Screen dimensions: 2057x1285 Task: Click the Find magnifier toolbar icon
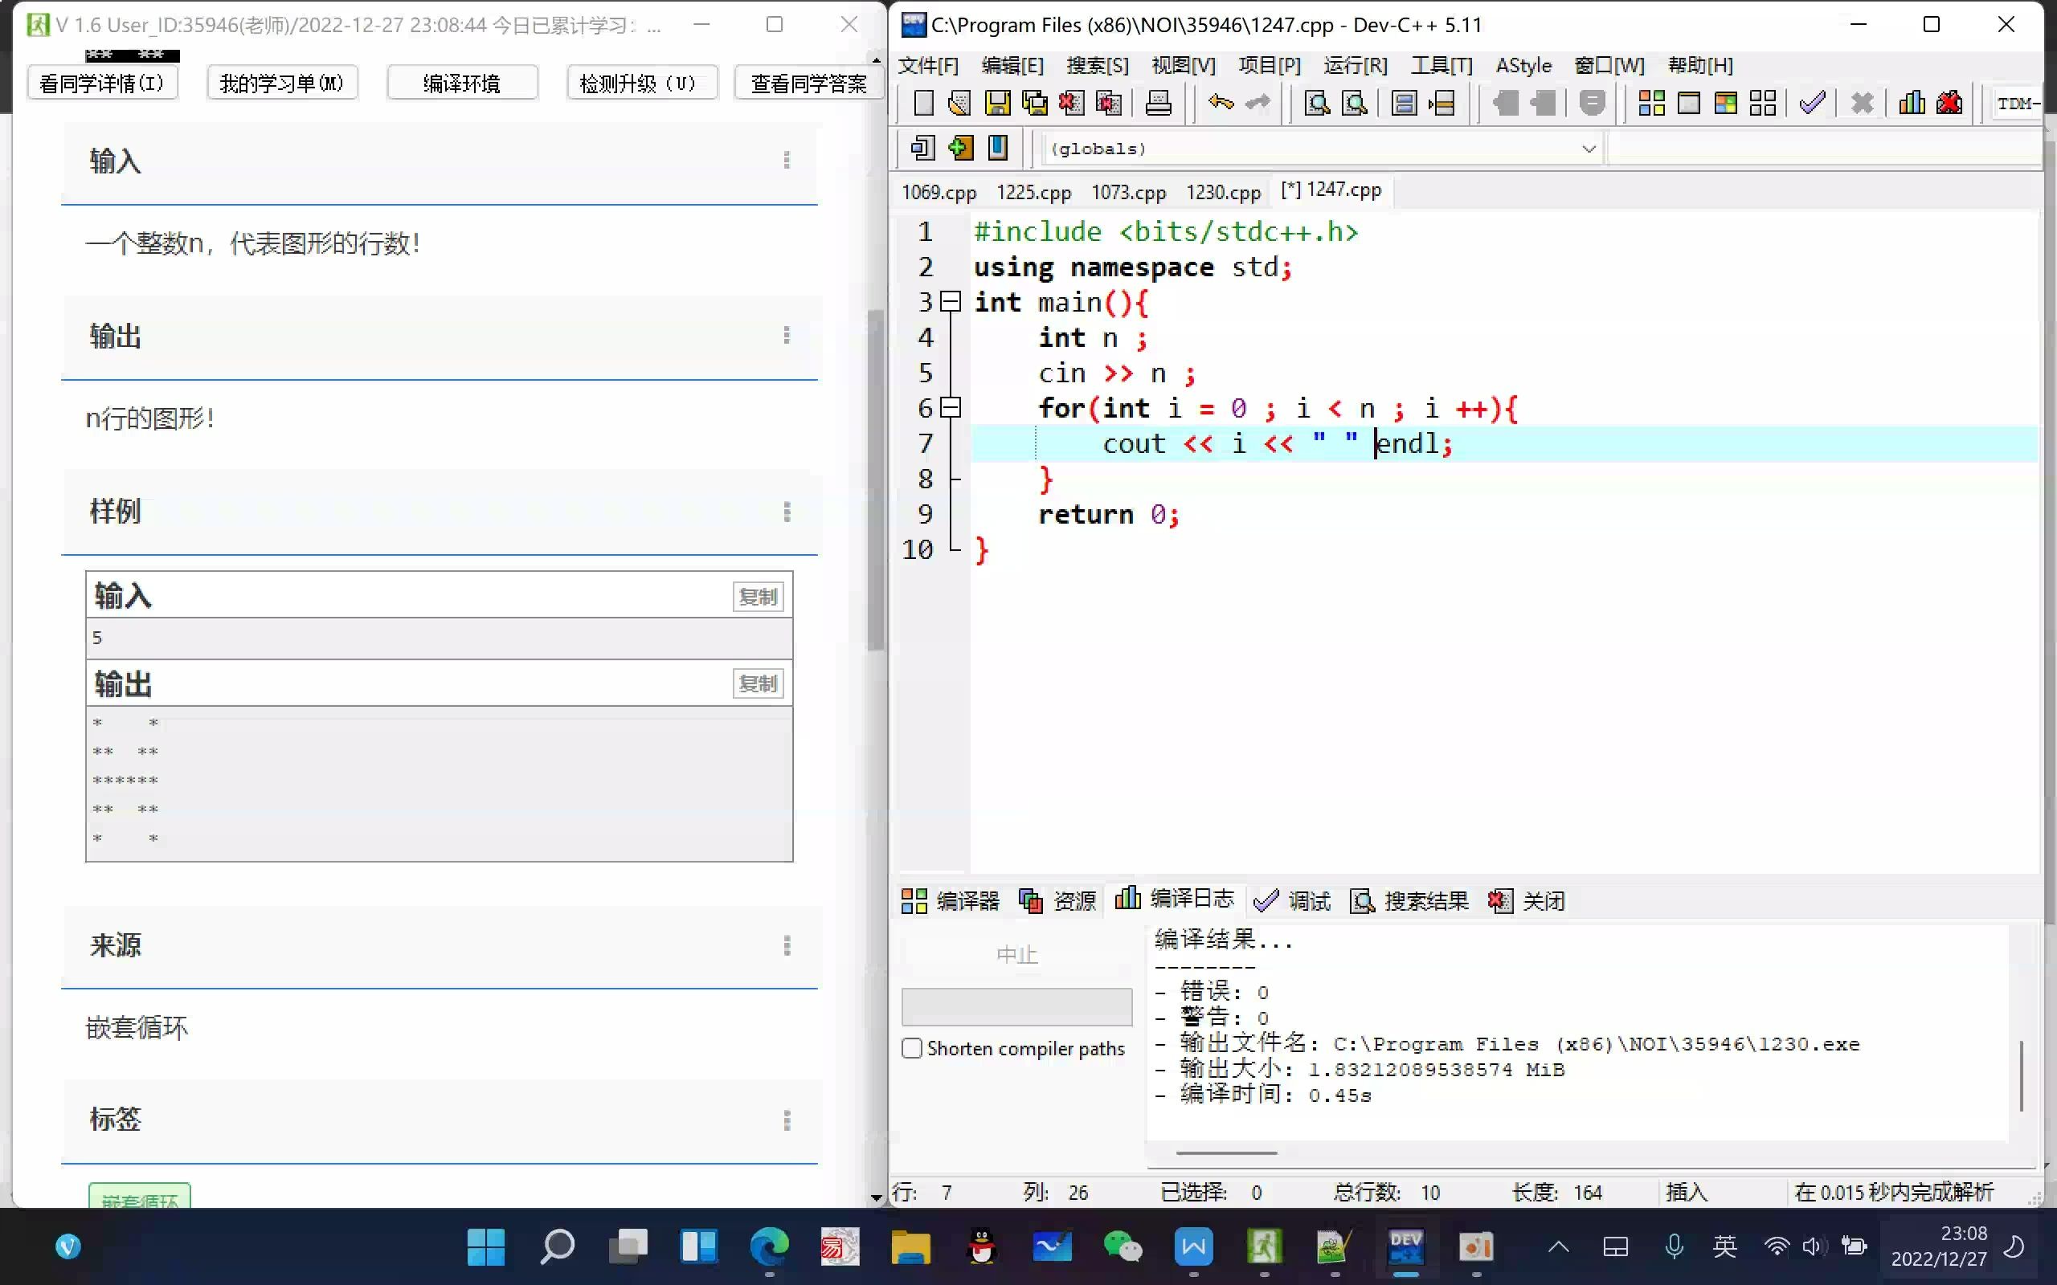[1317, 104]
